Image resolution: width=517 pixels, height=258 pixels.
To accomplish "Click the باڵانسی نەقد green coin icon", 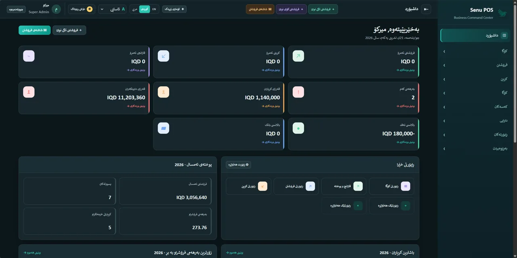I will click(298, 128).
